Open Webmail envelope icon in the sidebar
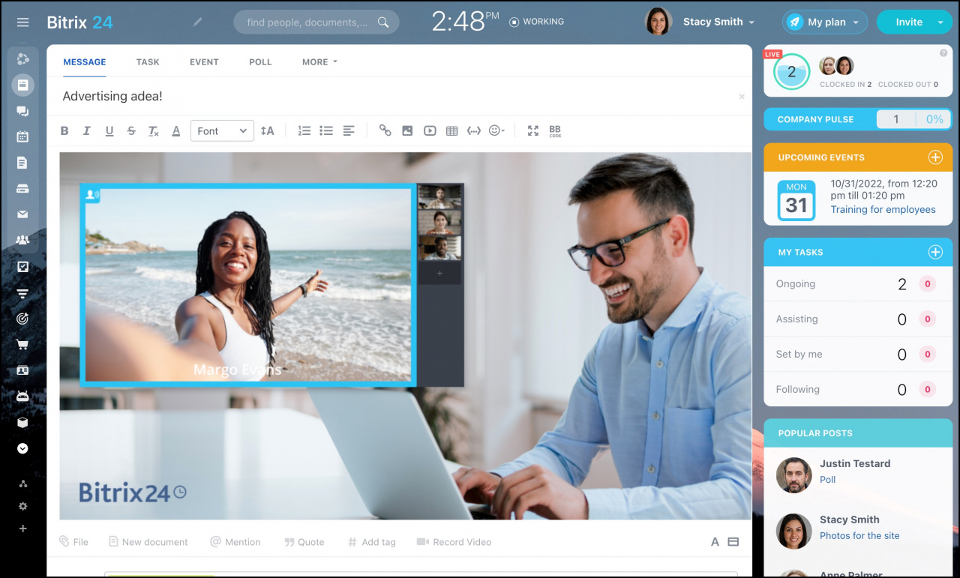The height and width of the screenshot is (578, 960). click(22, 214)
